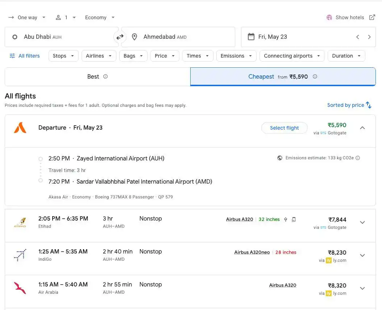This screenshot has height=310, width=382.
Task: Open the Price filter dropdown
Action: pyautogui.click(x=165, y=56)
